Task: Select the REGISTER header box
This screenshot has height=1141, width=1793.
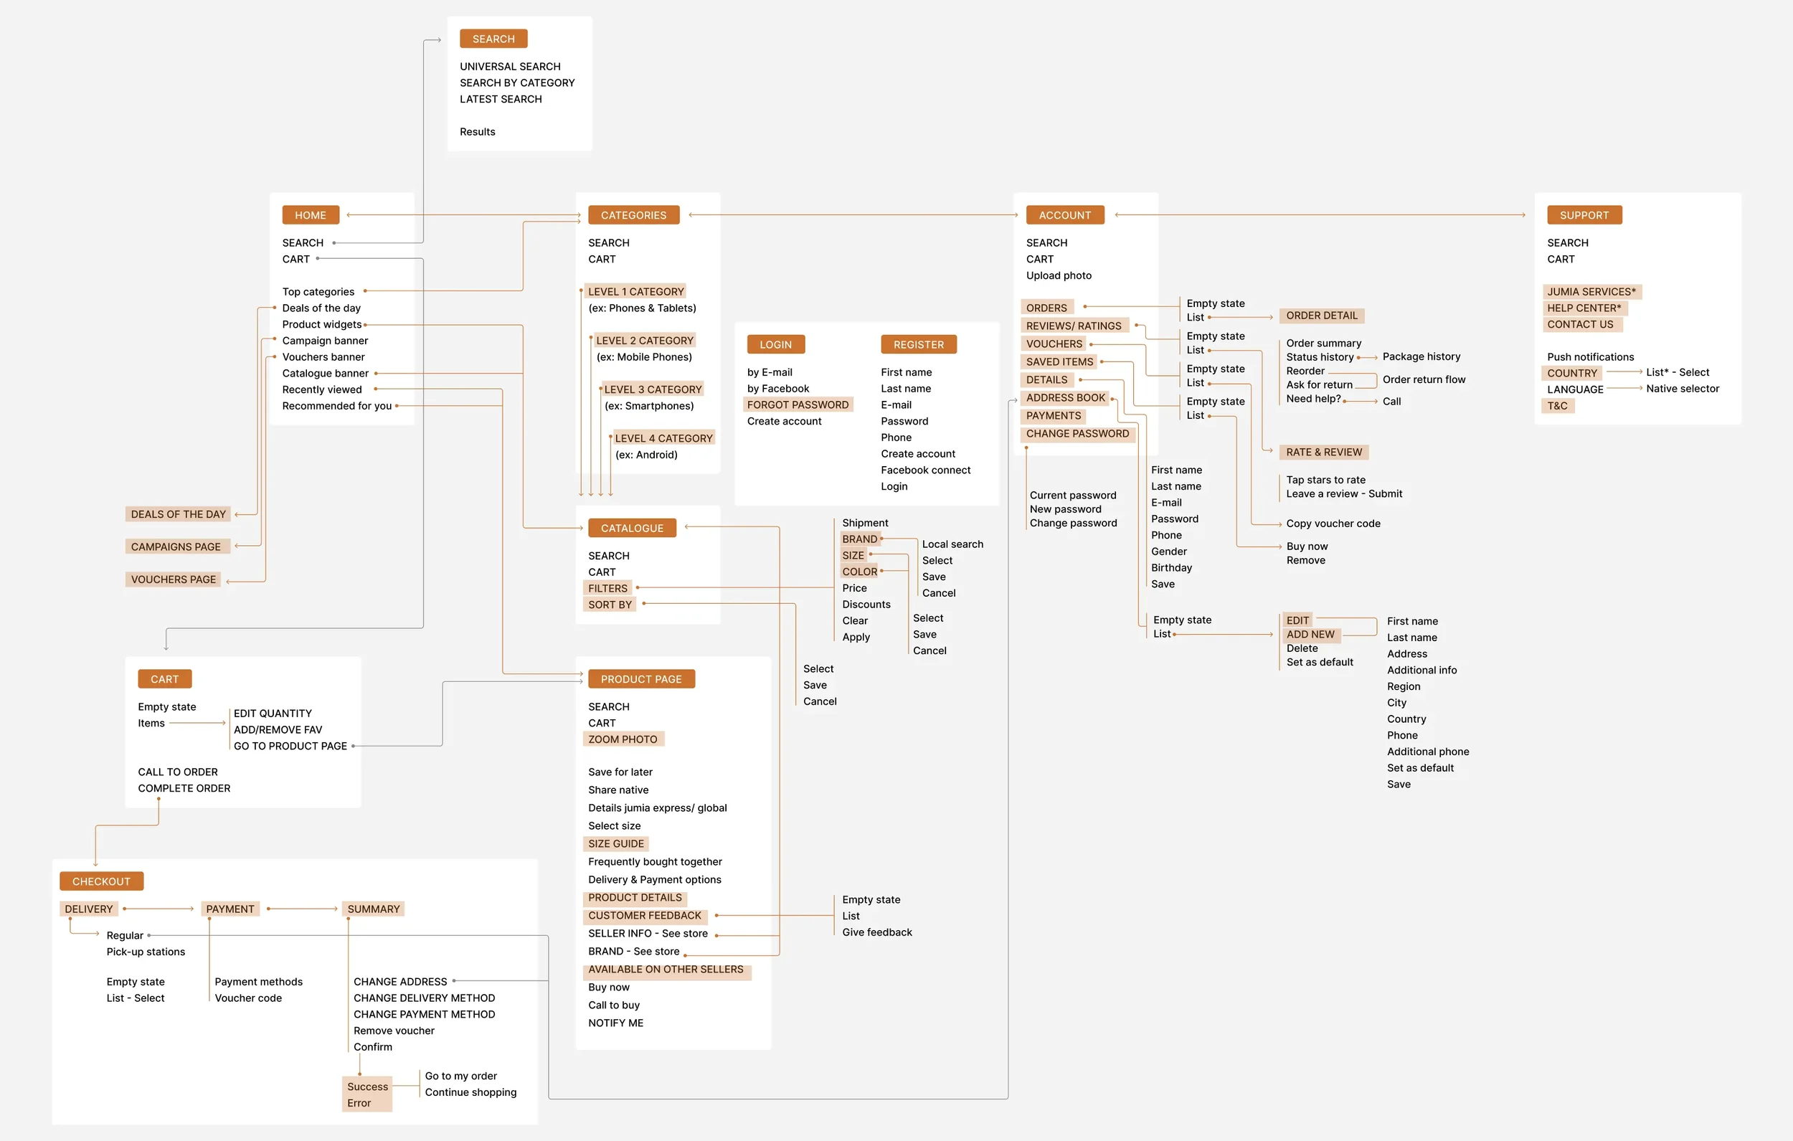Action: click(918, 345)
